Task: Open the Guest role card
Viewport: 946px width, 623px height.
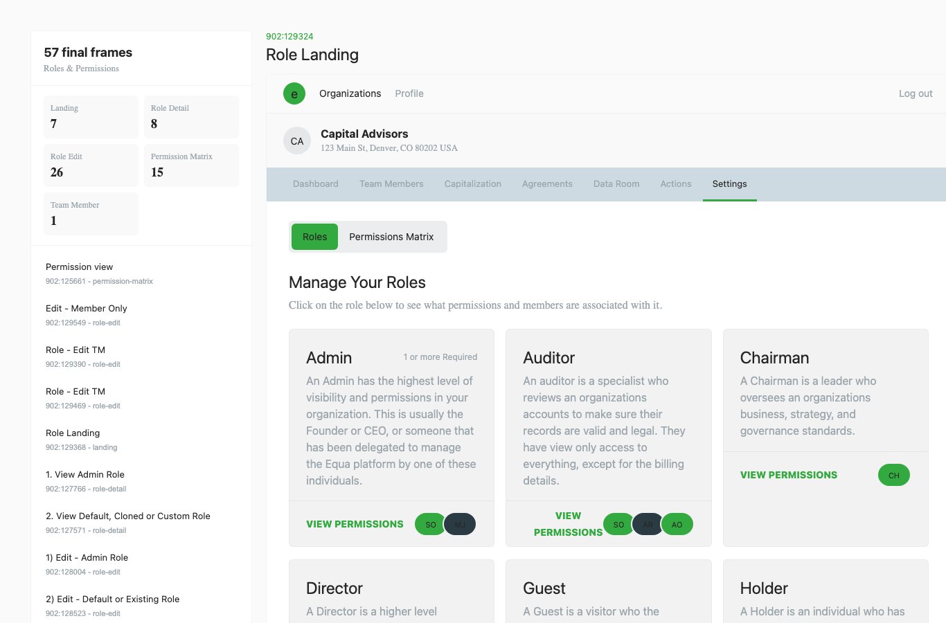Action: 609,591
